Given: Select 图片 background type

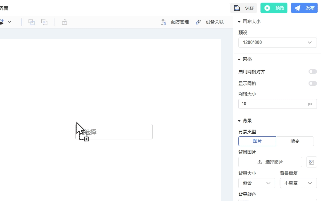Looking at the screenshot, I should tap(257, 141).
